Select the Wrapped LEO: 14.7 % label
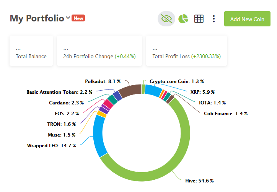 pos(52,146)
